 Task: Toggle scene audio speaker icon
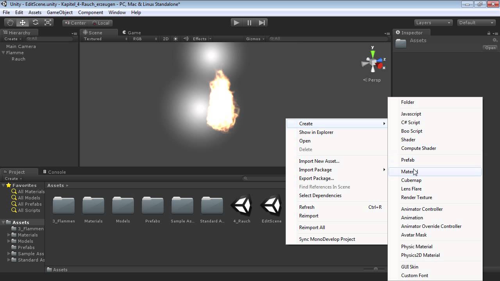(186, 39)
